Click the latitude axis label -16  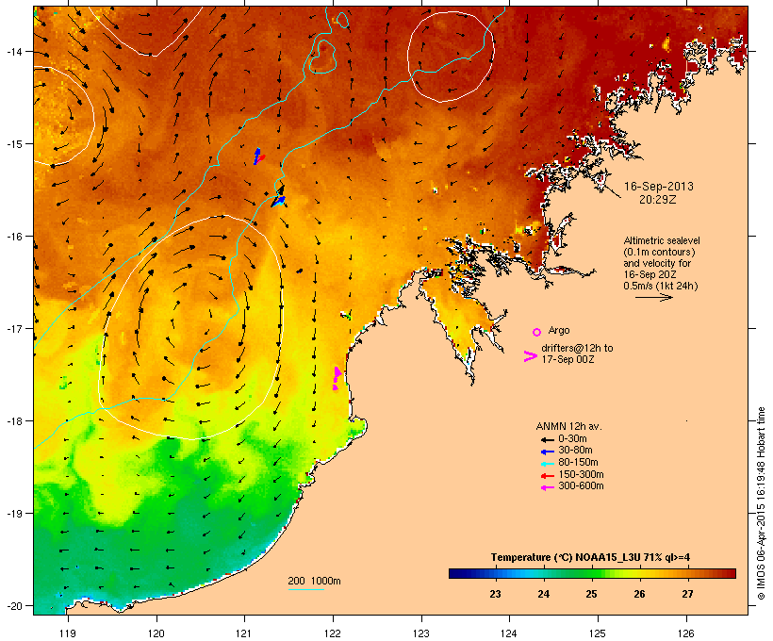(13, 237)
